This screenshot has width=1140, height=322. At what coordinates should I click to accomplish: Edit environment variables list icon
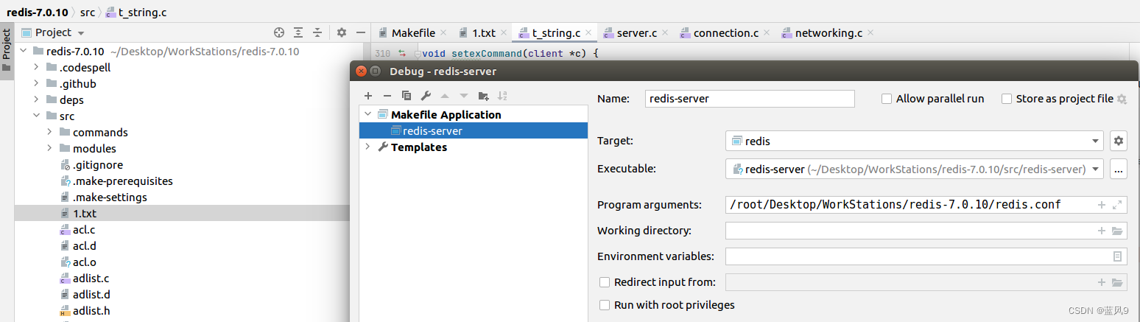[1117, 256]
